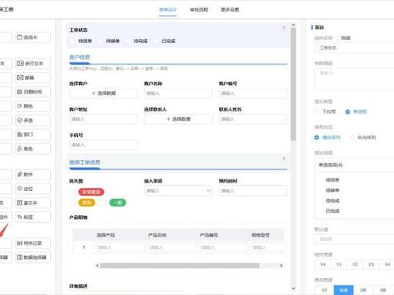The height and width of the screenshot is (295, 394).
Task: Add the 富文本 rich text component
Action: (33, 203)
